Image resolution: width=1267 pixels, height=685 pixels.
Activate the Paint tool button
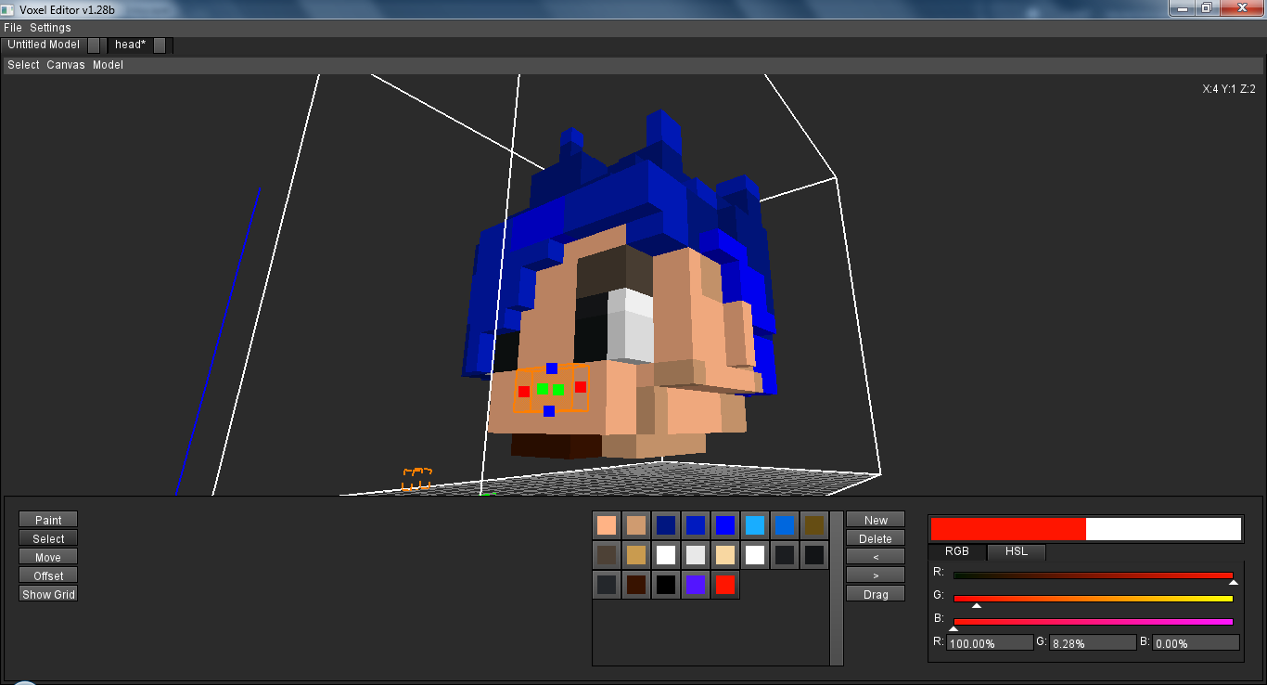coord(48,520)
